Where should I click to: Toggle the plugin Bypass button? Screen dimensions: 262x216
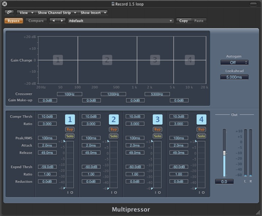14,21
